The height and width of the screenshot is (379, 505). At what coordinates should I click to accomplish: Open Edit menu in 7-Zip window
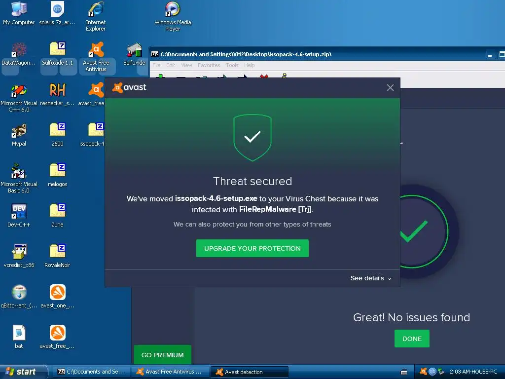(171, 65)
